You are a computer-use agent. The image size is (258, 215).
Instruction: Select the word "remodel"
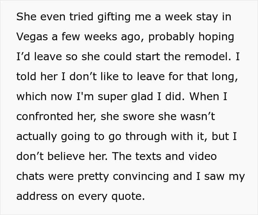[x=206, y=57]
